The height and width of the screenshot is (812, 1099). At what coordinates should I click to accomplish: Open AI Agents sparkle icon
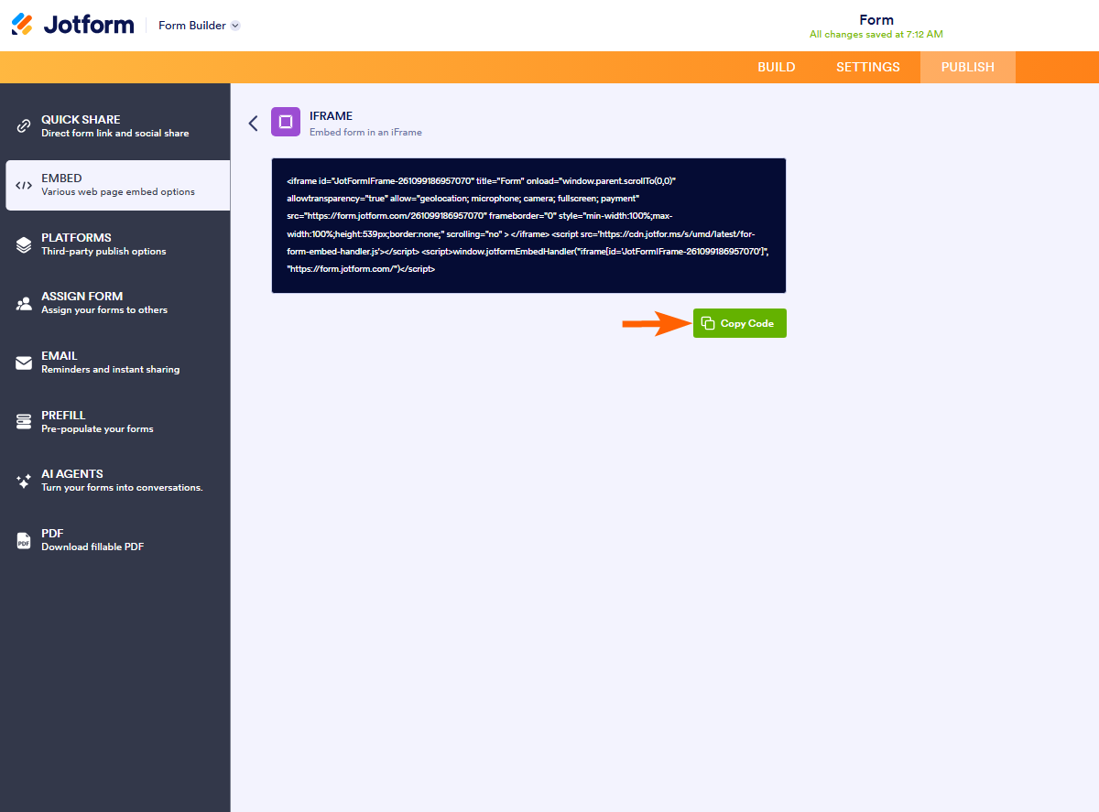click(x=24, y=481)
